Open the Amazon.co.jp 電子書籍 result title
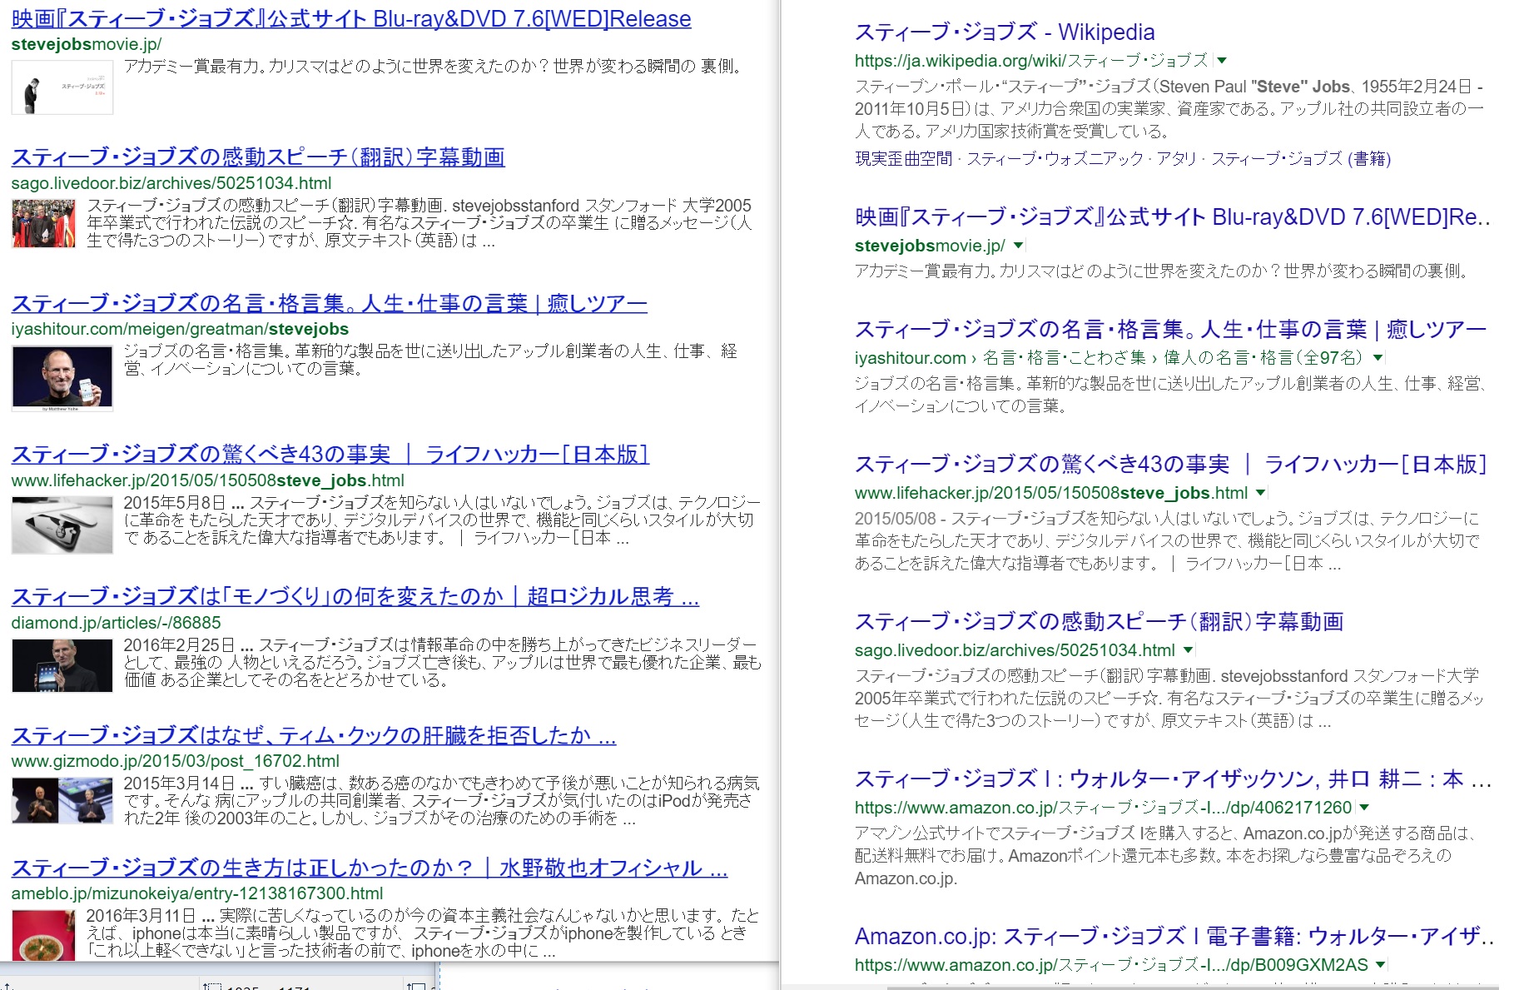The width and height of the screenshot is (1519, 990). click(1174, 937)
